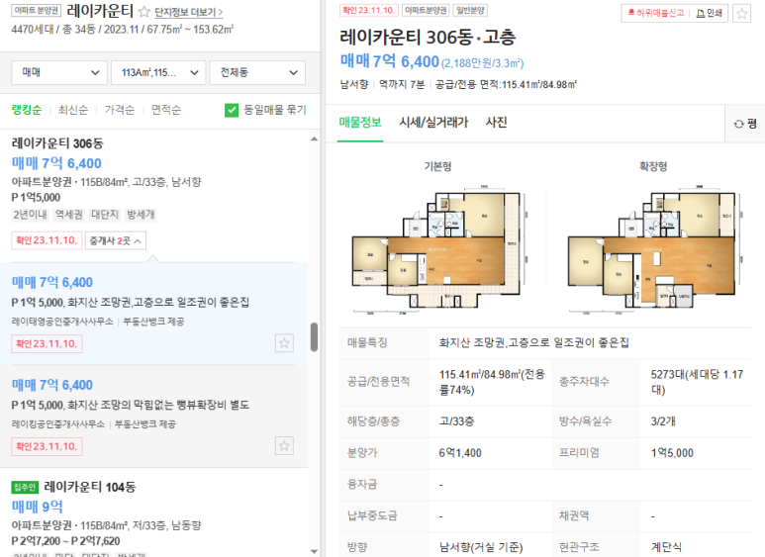Star the 레이킹공인중개사사무소 listing
Screen dimensions: 765x557
284,446
